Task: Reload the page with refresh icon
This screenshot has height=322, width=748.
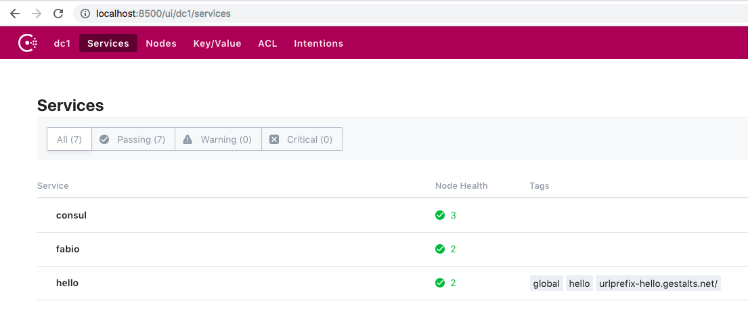Action: 58,14
